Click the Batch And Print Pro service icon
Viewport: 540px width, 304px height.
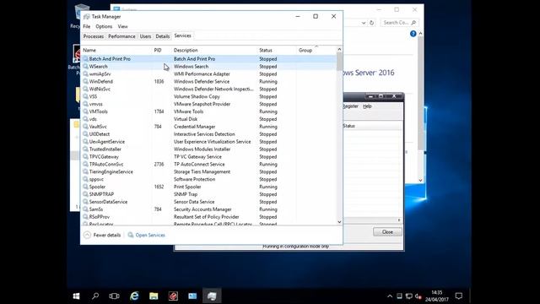pyautogui.click(x=85, y=59)
